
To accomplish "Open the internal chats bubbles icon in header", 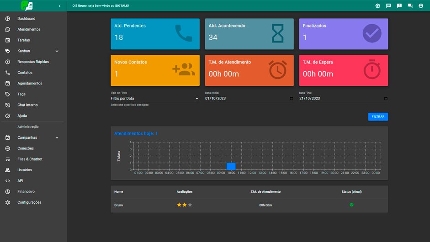I will 410,6.
